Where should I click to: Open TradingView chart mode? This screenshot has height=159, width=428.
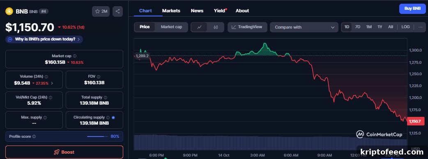247,27
